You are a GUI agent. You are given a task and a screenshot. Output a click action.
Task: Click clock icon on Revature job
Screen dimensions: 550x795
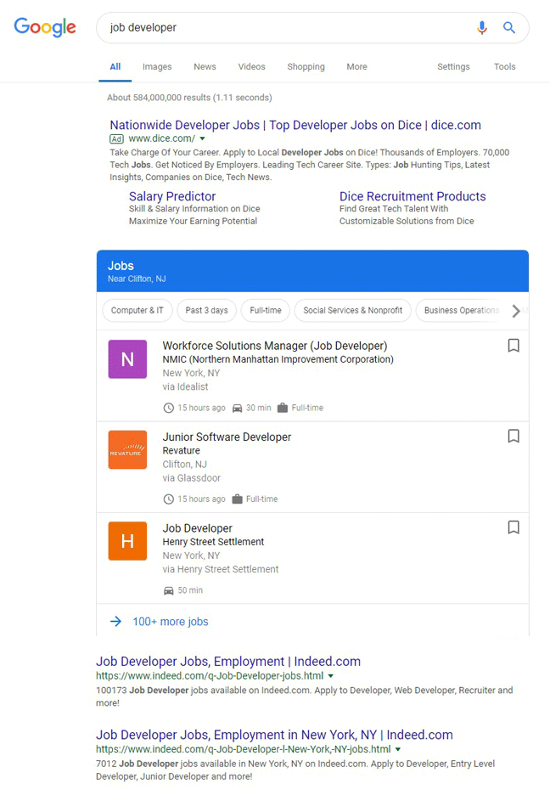point(169,499)
